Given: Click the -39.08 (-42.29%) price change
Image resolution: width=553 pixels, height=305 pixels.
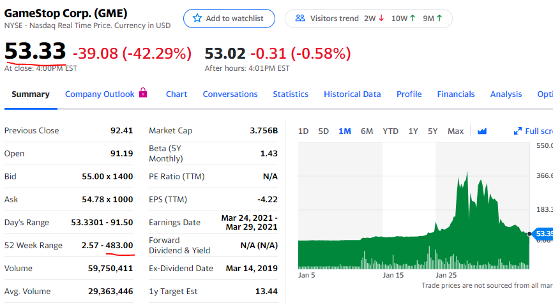Looking at the screenshot, I should click(132, 54).
